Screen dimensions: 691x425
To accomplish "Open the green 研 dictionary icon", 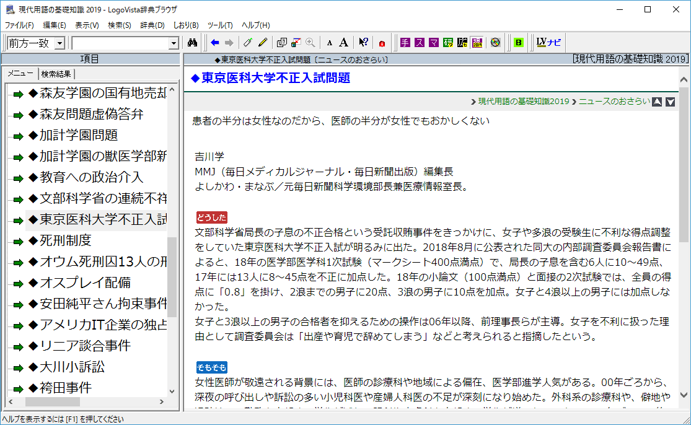I will [x=448, y=43].
